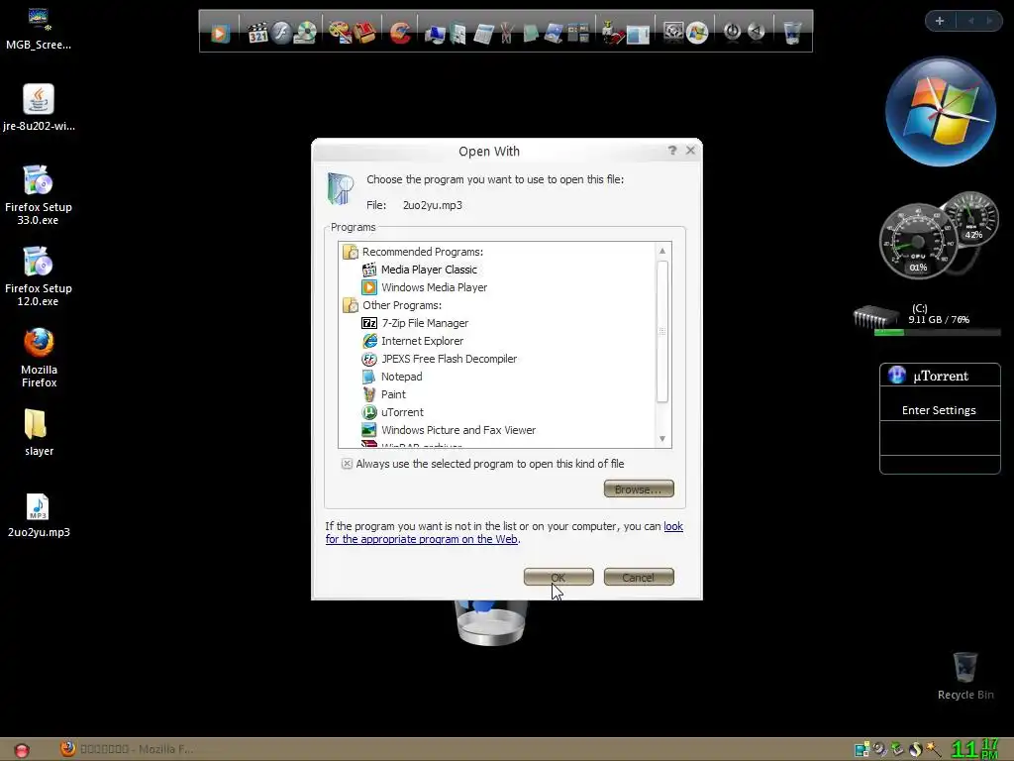Select the slayer folder on desktop
Image resolution: width=1014 pixels, height=761 pixels.
tap(39, 432)
